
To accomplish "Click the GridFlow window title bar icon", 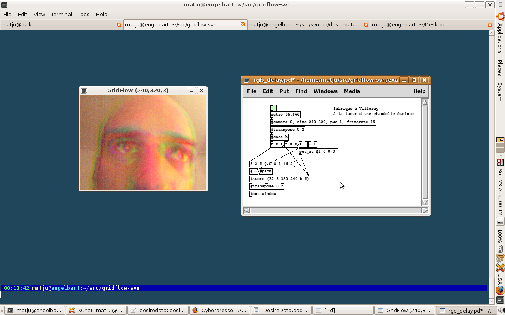I will 84,91.
